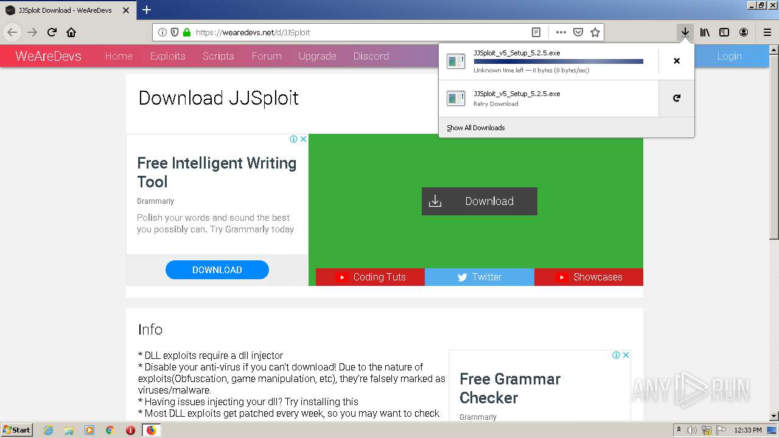Screen dimensions: 779x438
Task: Open Forum in site navigation
Action: pyautogui.click(x=267, y=56)
